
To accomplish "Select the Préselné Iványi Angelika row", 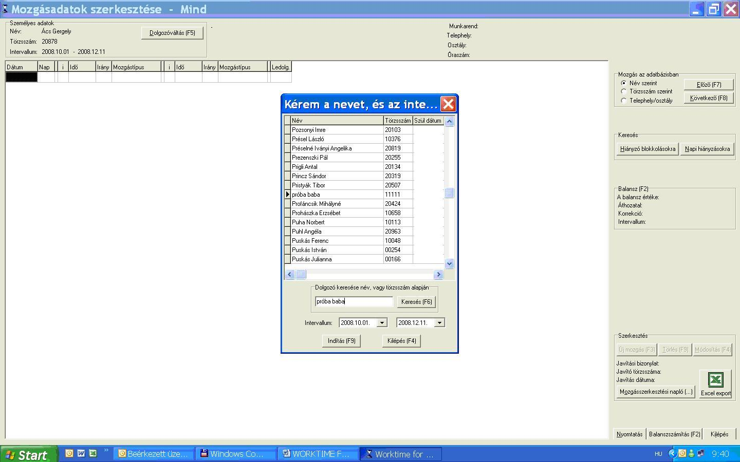I will pos(364,148).
